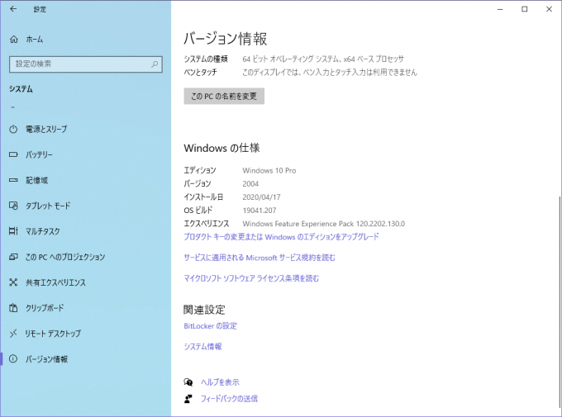The height and width of the screenshot is (417, 562).
Task: Click the この PC の名前を変更 button
Action: pyautogui.click(x=224, y=96)
